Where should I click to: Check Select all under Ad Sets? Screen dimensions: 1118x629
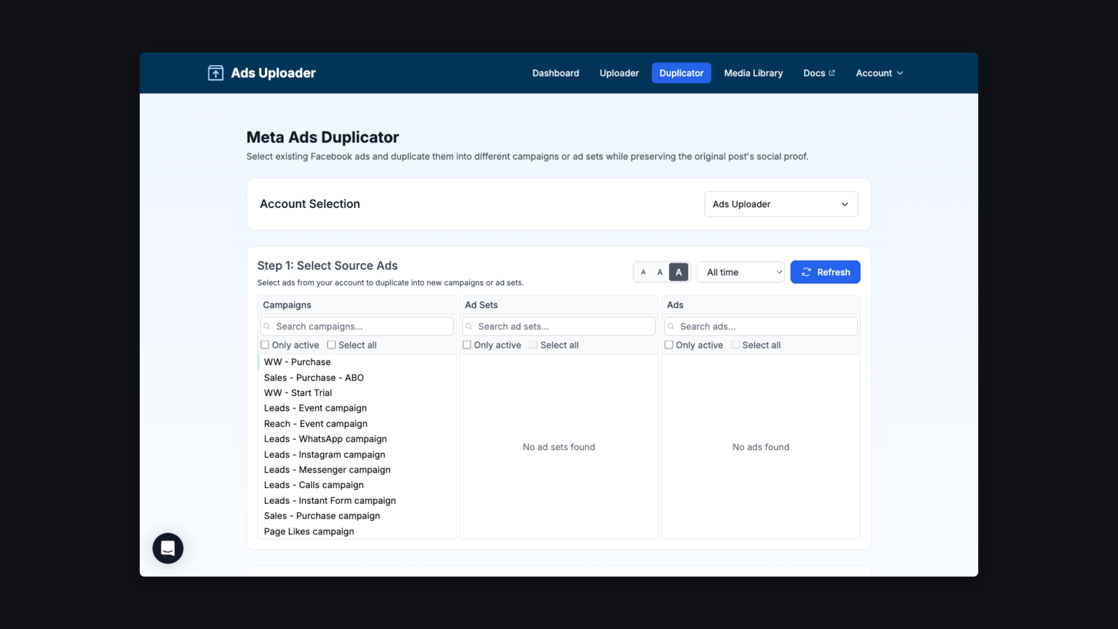pyautogui.click(x=533, y=345)
